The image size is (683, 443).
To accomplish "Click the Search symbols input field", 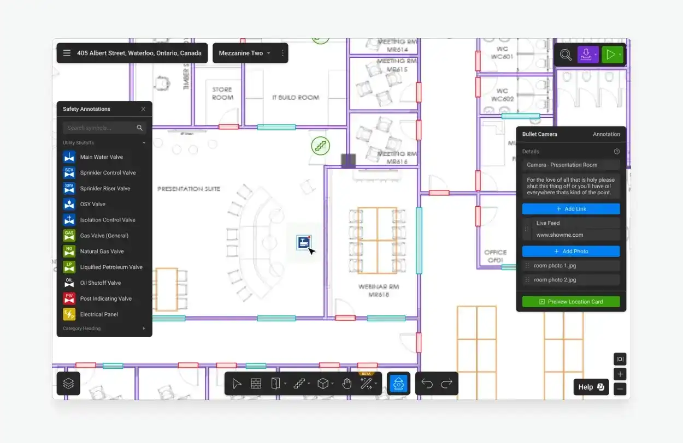I will click(x=99, y=128).
